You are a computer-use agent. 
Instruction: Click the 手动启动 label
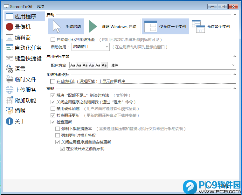coord(73,27)
